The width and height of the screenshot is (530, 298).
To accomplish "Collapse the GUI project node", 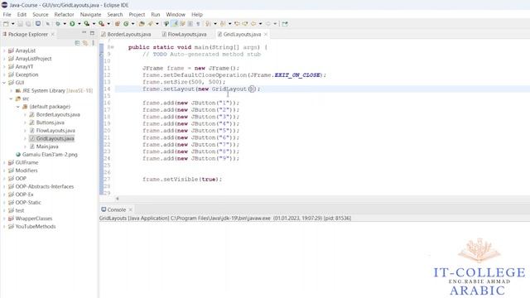I will click(4, 83).
